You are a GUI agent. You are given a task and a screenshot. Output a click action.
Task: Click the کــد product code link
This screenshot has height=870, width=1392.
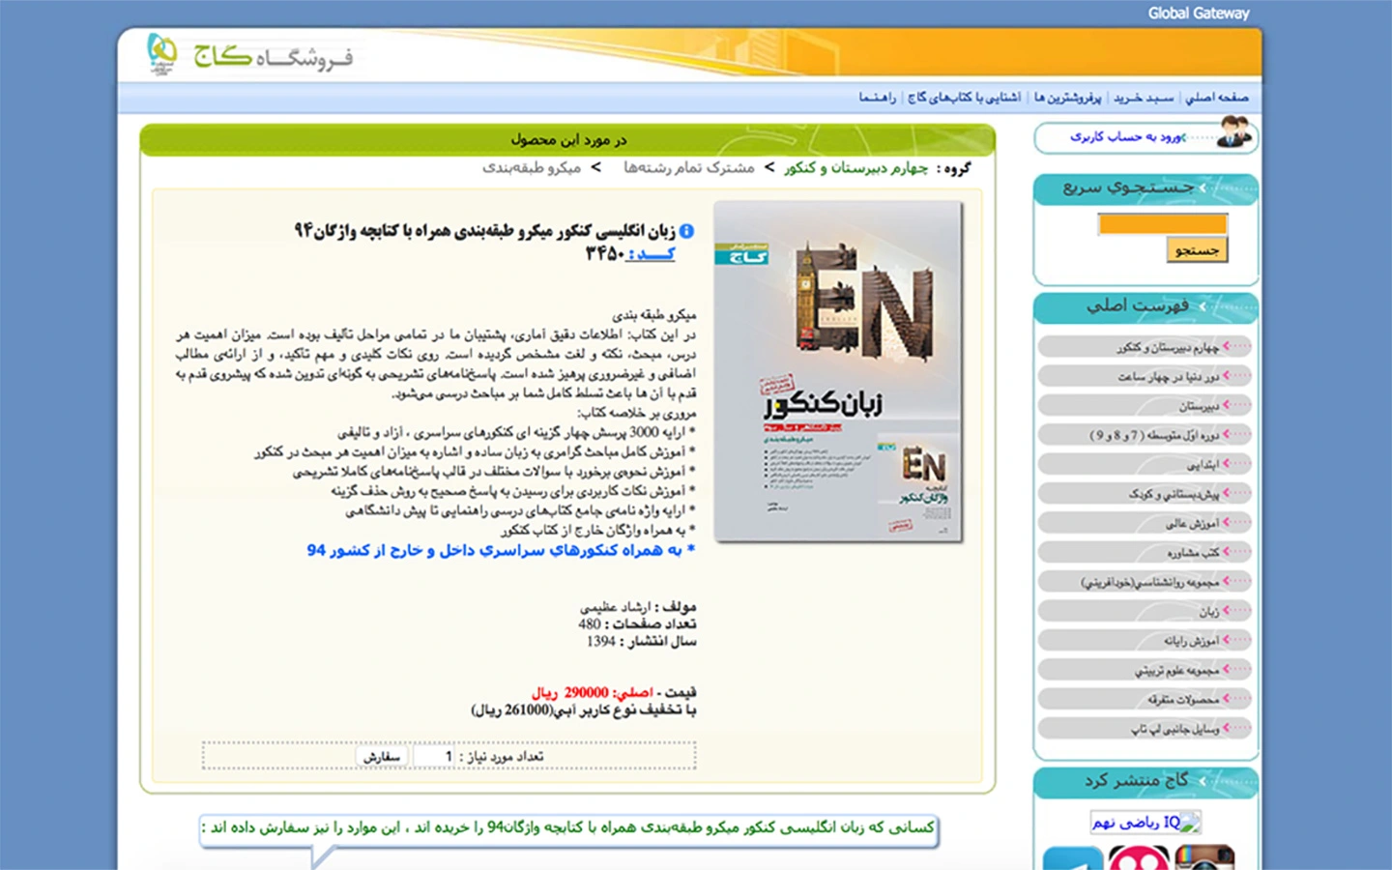pos(652,253)
